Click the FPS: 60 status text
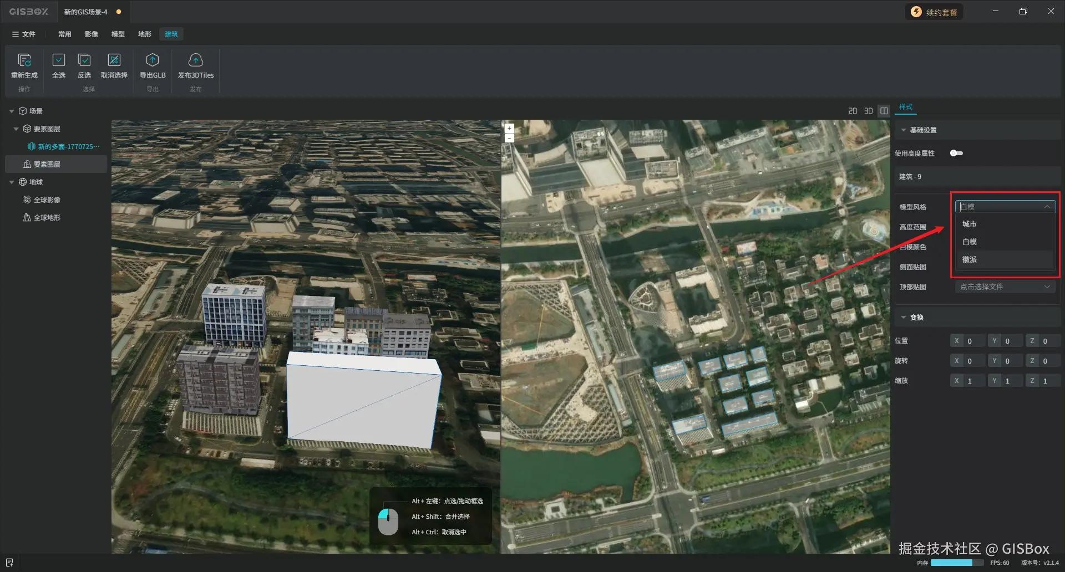The image size is (1065, 572). point(1000,563)
